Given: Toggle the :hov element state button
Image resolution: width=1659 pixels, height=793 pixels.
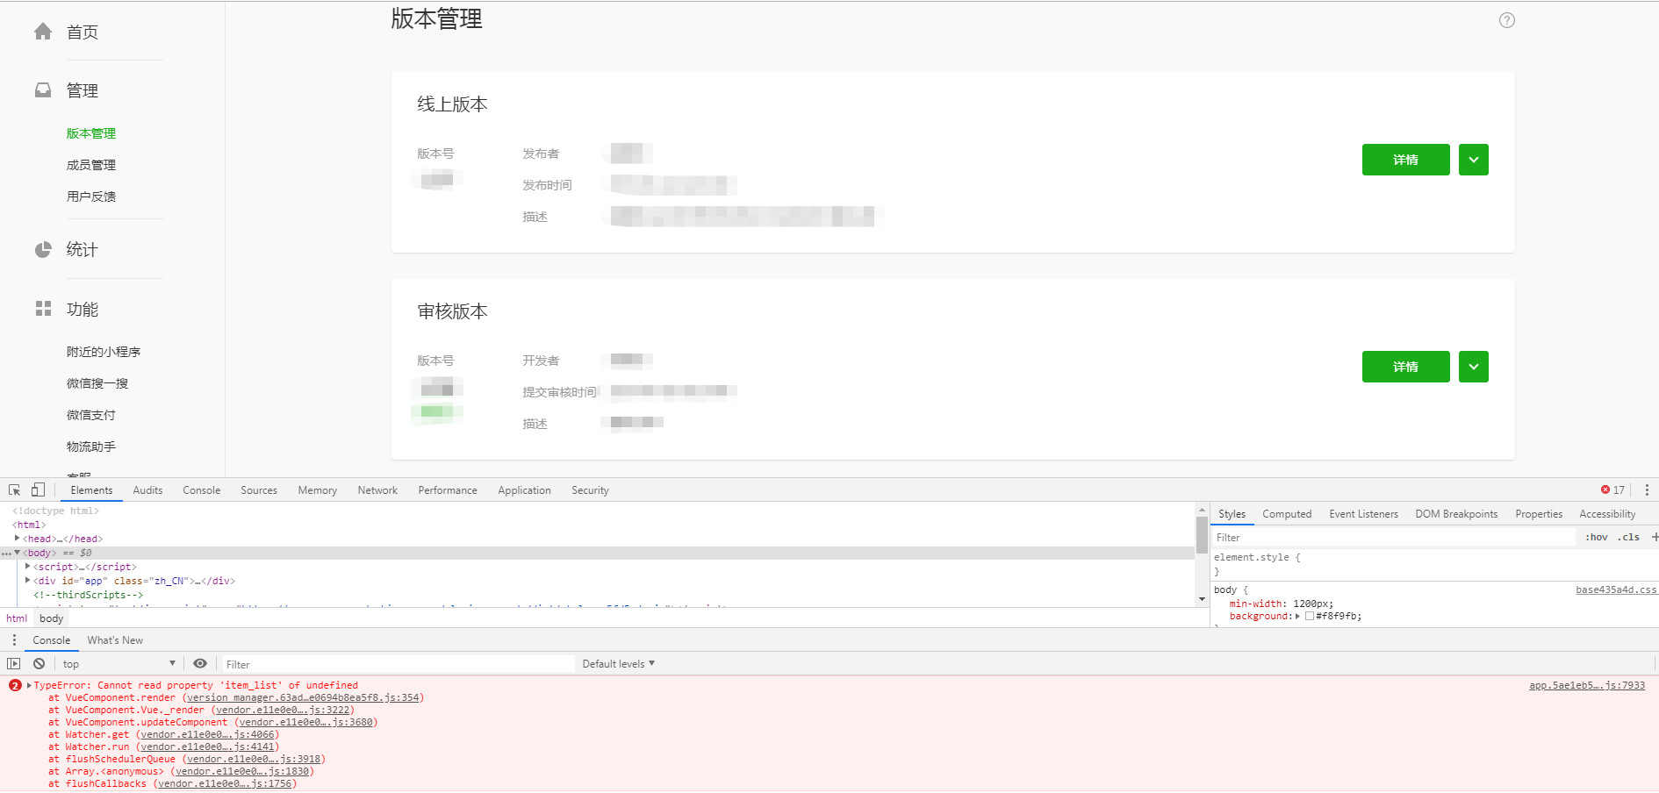Looking at the screenshot, I should coord(1596,537).
